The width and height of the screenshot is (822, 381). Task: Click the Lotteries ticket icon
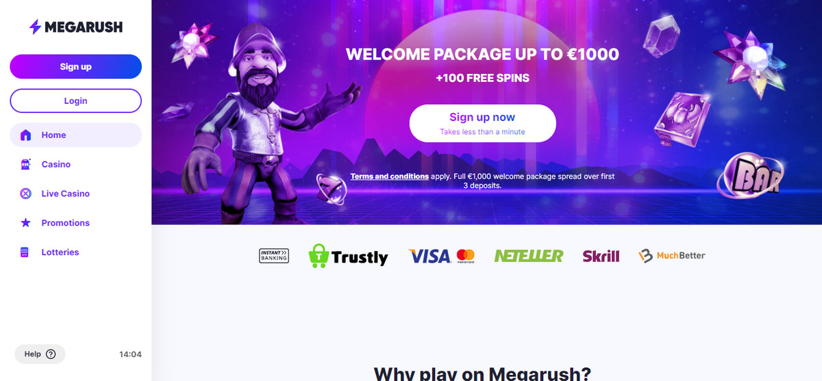[x=25, y=252]
